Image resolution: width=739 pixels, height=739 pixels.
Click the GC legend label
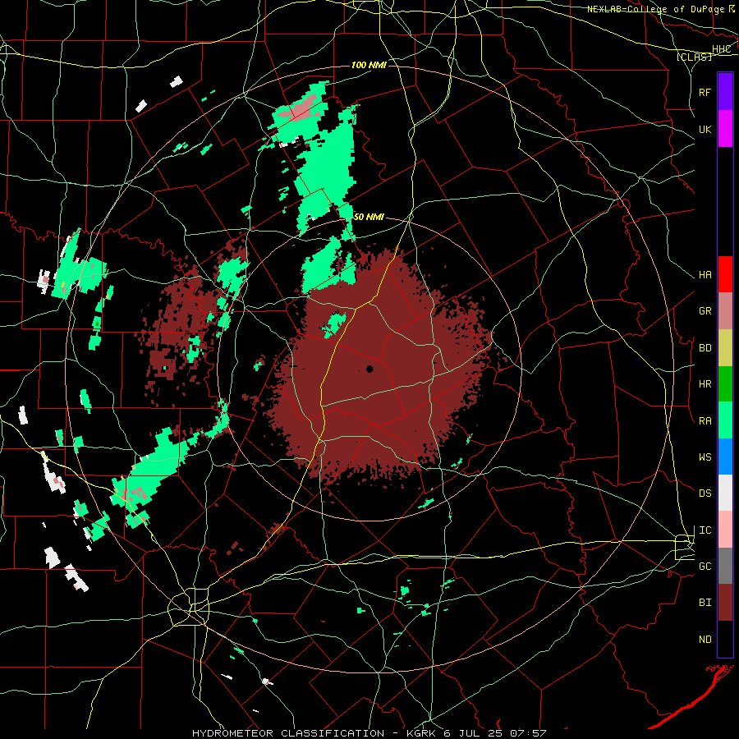point(705,567)
